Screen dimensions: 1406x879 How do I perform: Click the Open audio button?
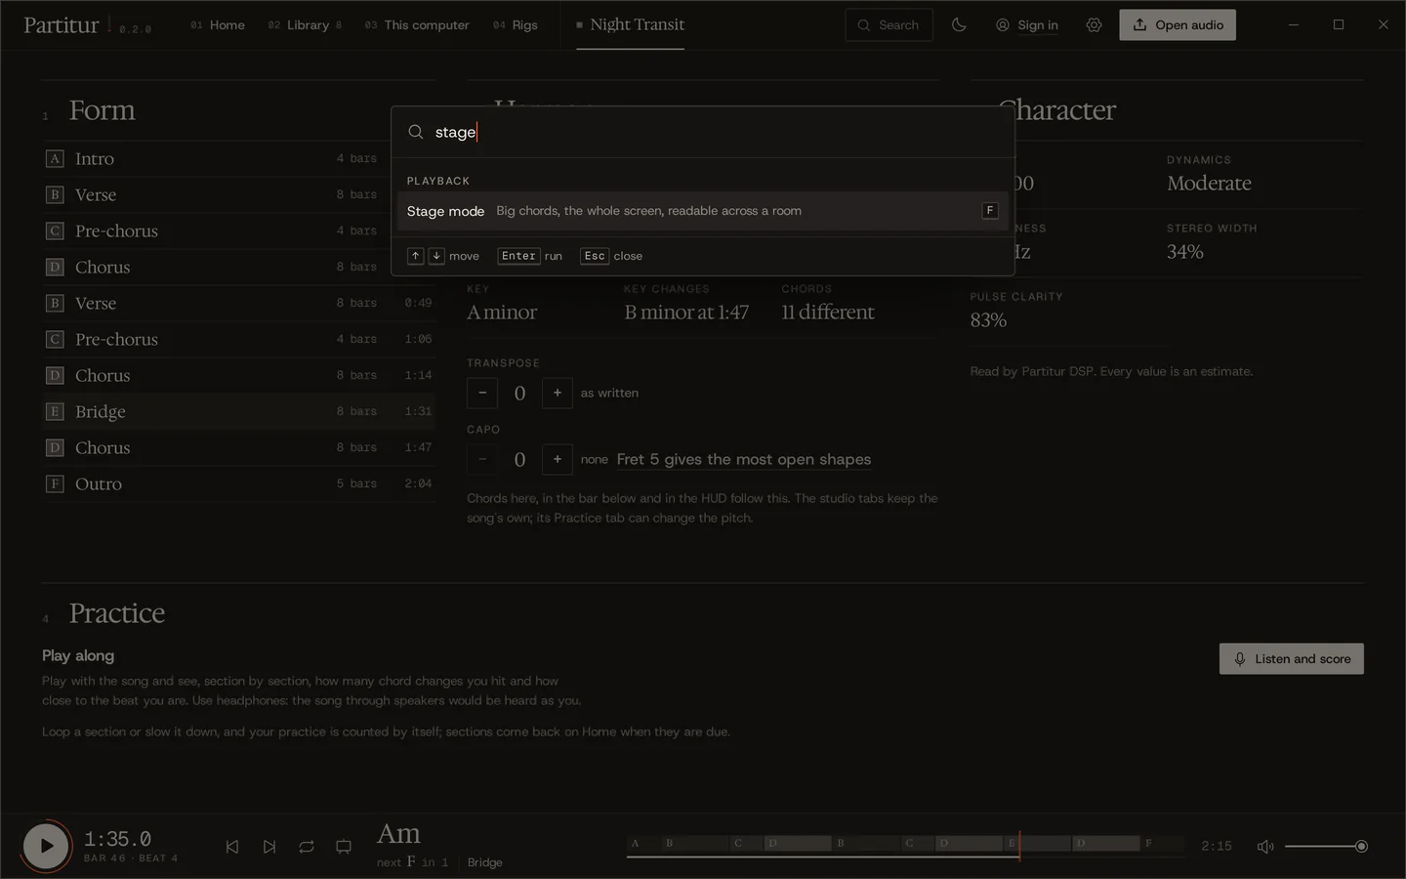tap(1178, 25)
